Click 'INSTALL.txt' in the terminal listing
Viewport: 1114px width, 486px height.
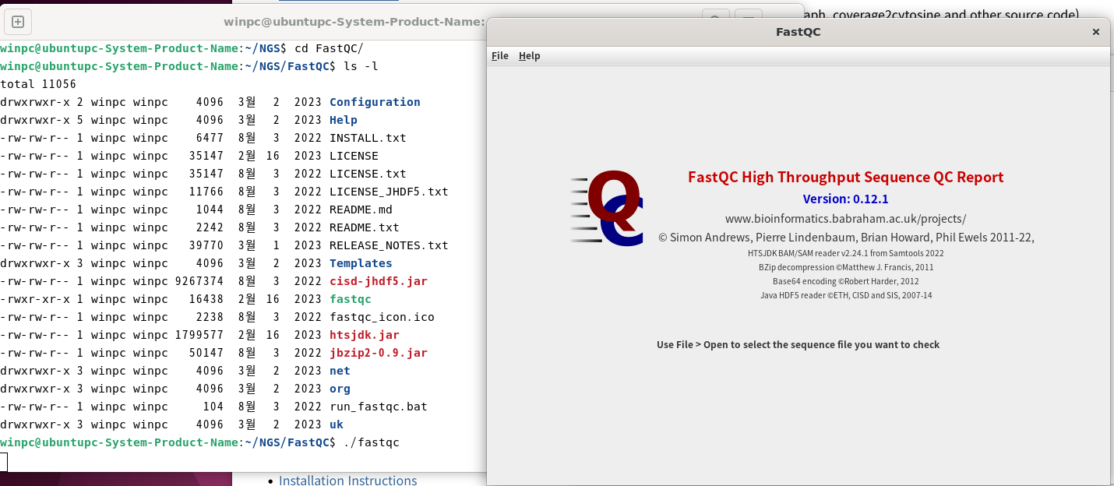coord(368,138)
